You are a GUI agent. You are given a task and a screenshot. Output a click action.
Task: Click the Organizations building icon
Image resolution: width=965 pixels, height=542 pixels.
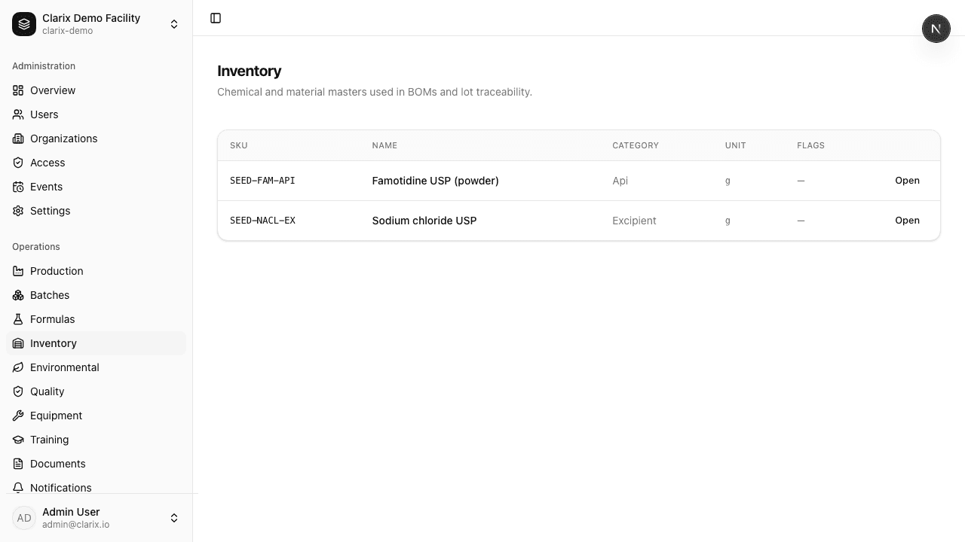point(18,139)
